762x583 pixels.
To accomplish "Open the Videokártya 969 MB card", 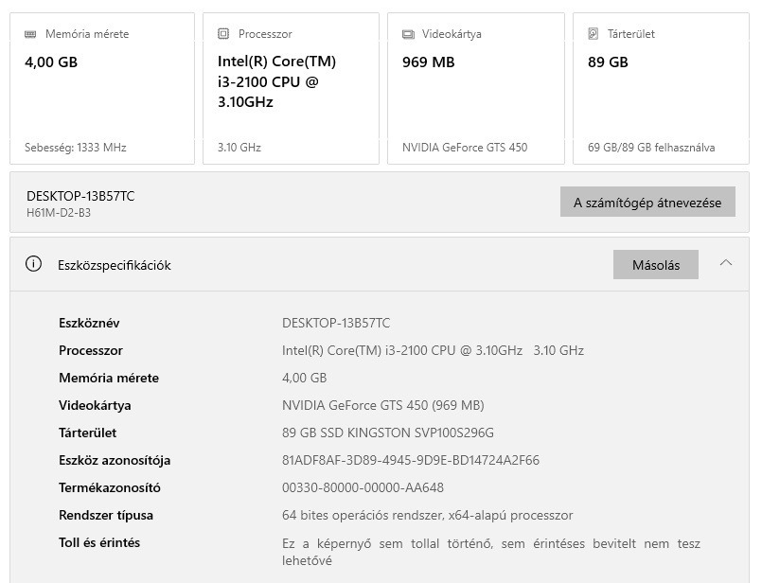I will click(x=475, y=88).
